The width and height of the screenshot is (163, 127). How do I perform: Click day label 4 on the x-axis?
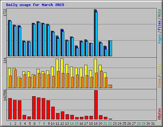(x=25, y=124)
